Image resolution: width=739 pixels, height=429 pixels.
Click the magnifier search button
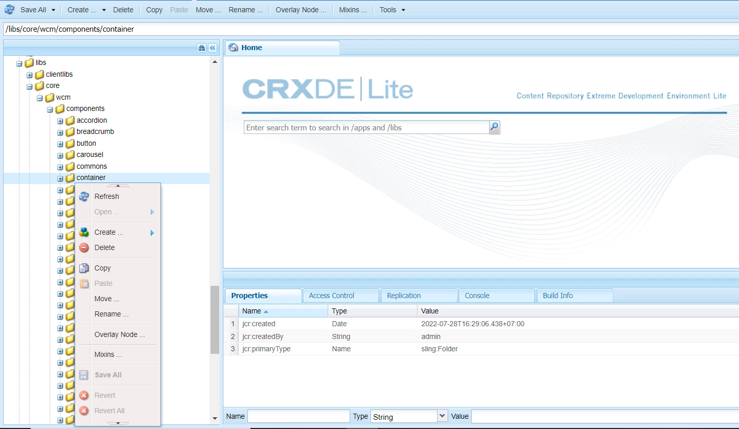point(494,127)
